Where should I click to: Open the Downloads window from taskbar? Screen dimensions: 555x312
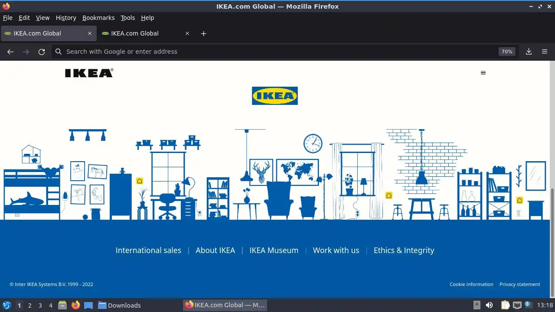(119, 305)
